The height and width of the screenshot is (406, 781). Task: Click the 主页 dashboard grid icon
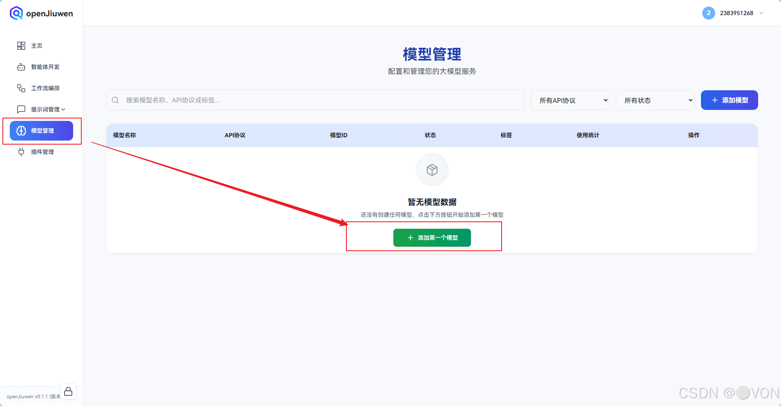pos(21,46)
